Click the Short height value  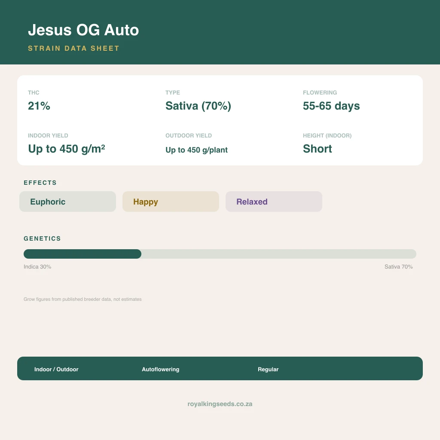click(318, 149)
